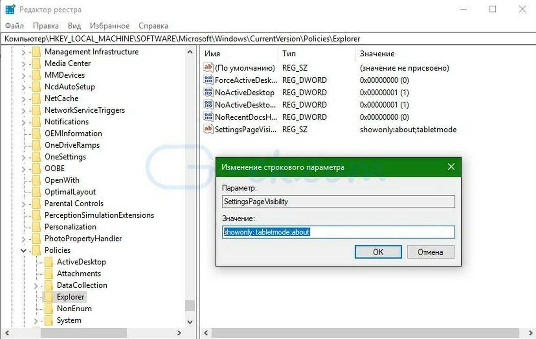Cancel the dialog with Отмена
Image resolution: width=536 pixels, height=339 pixels.
point(431,252)
